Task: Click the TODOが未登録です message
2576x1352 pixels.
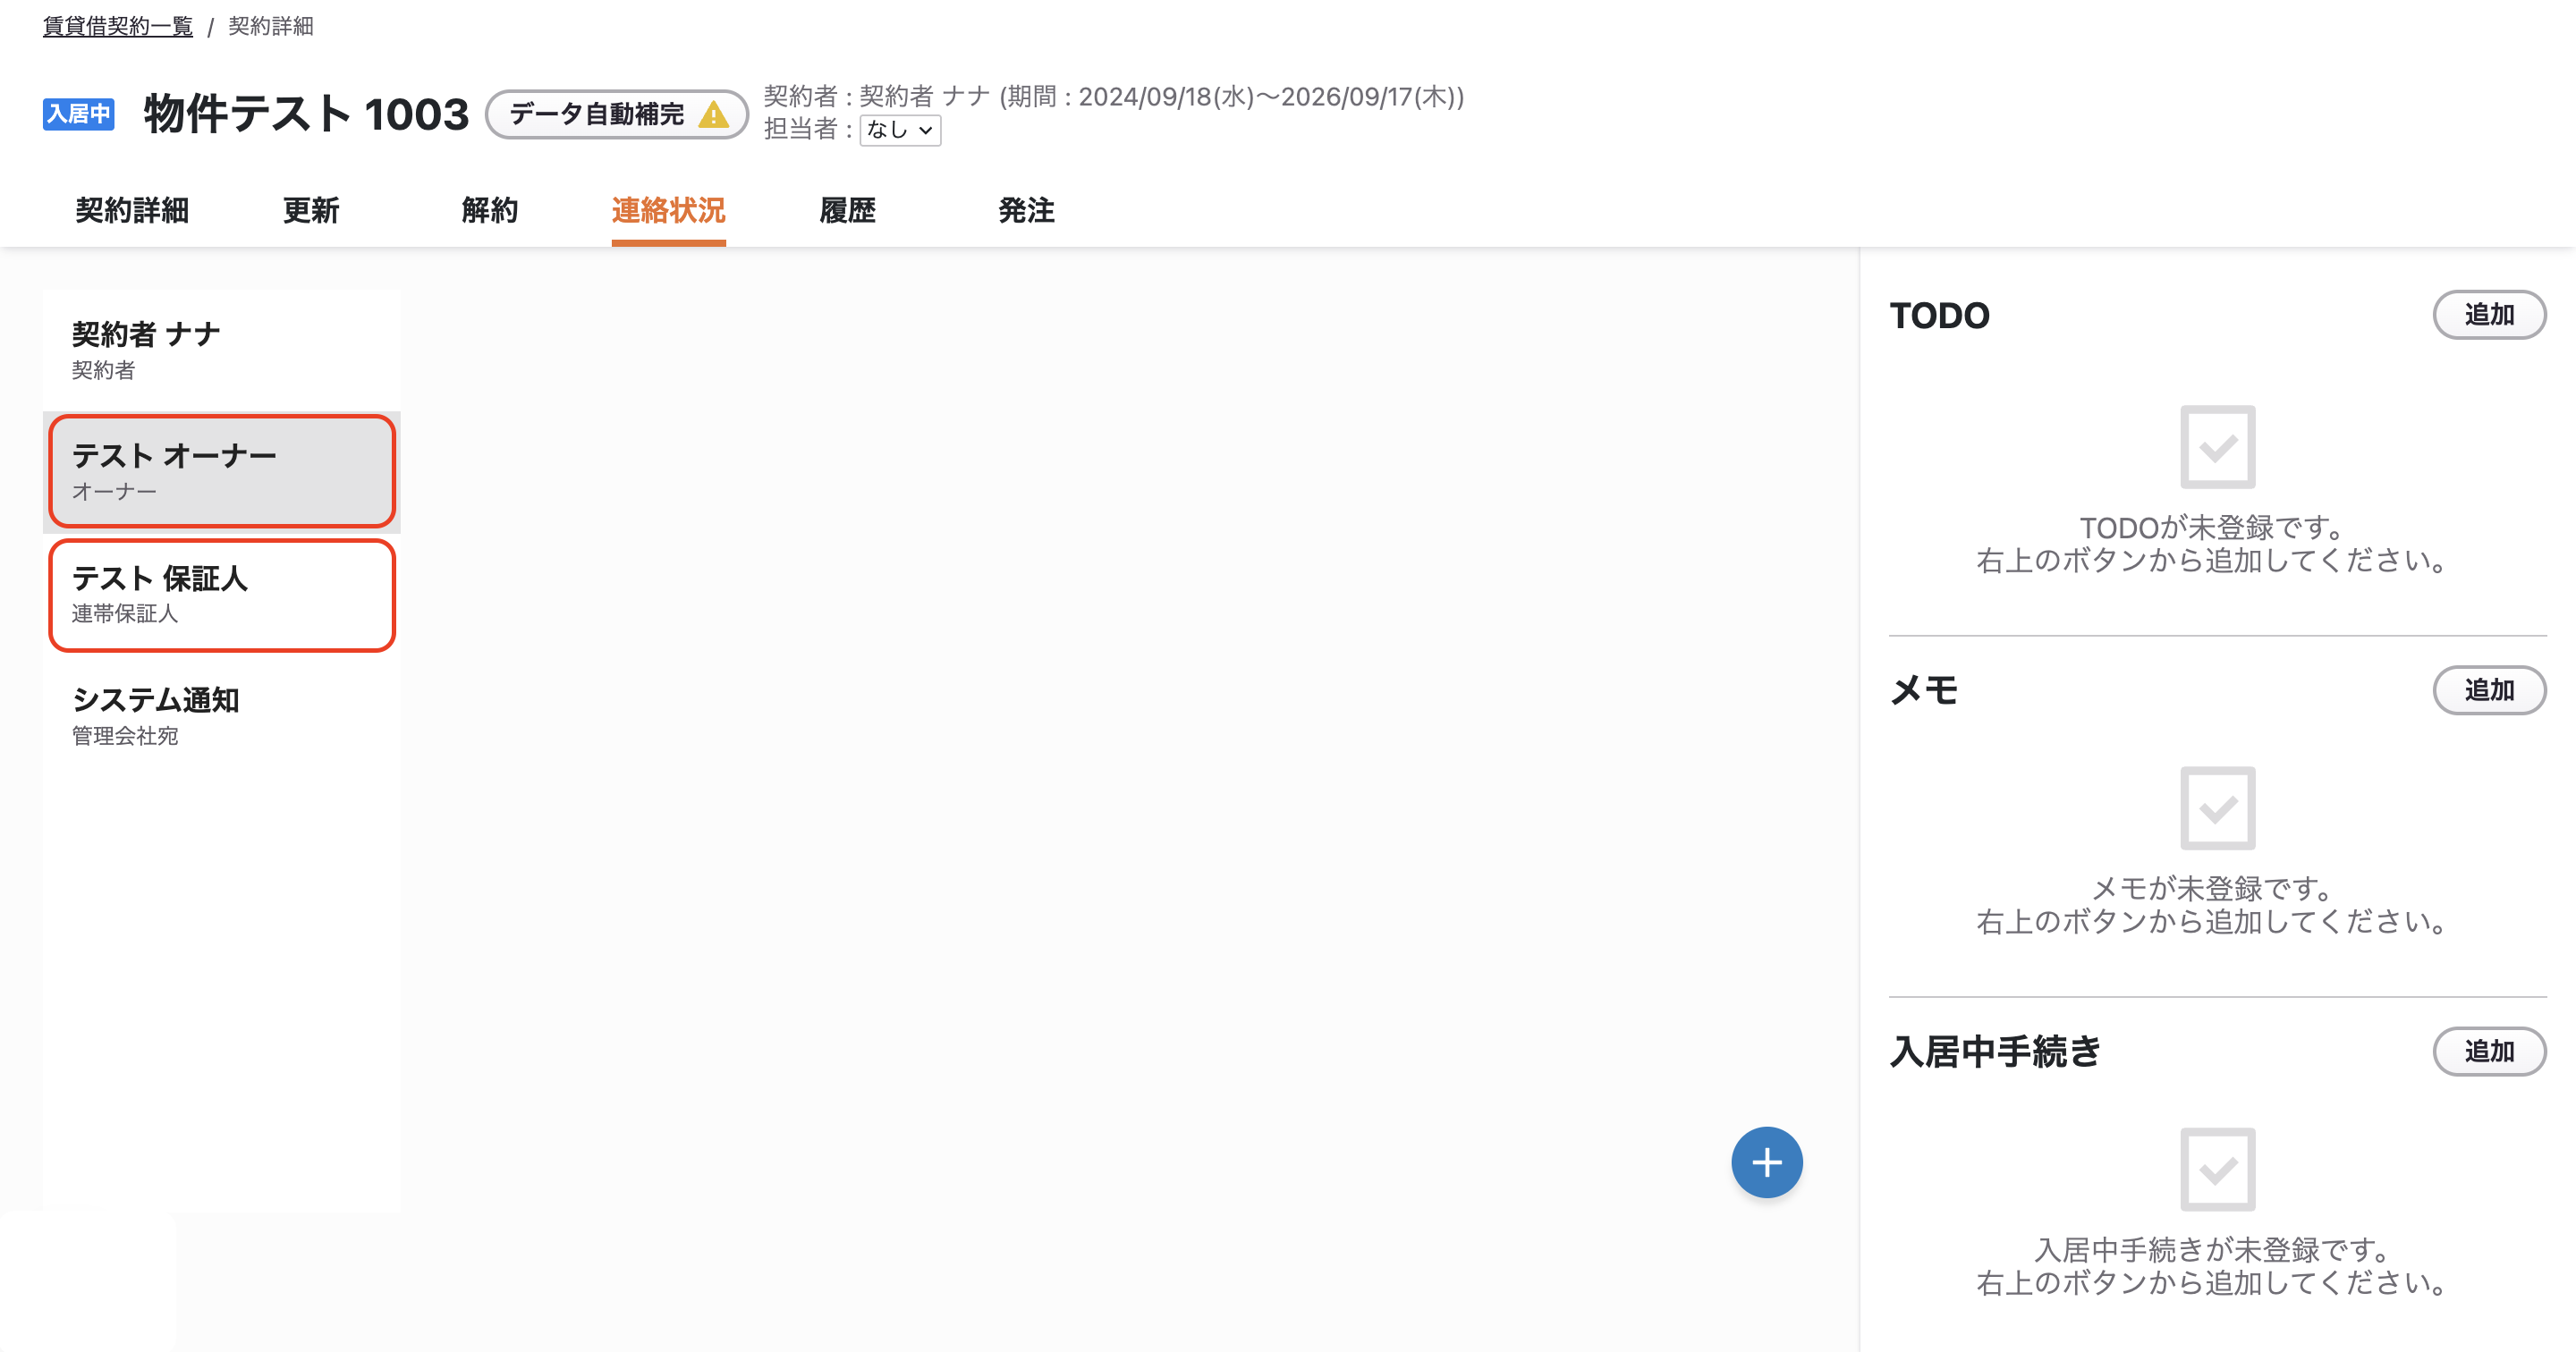Action: coord(2213,527)
